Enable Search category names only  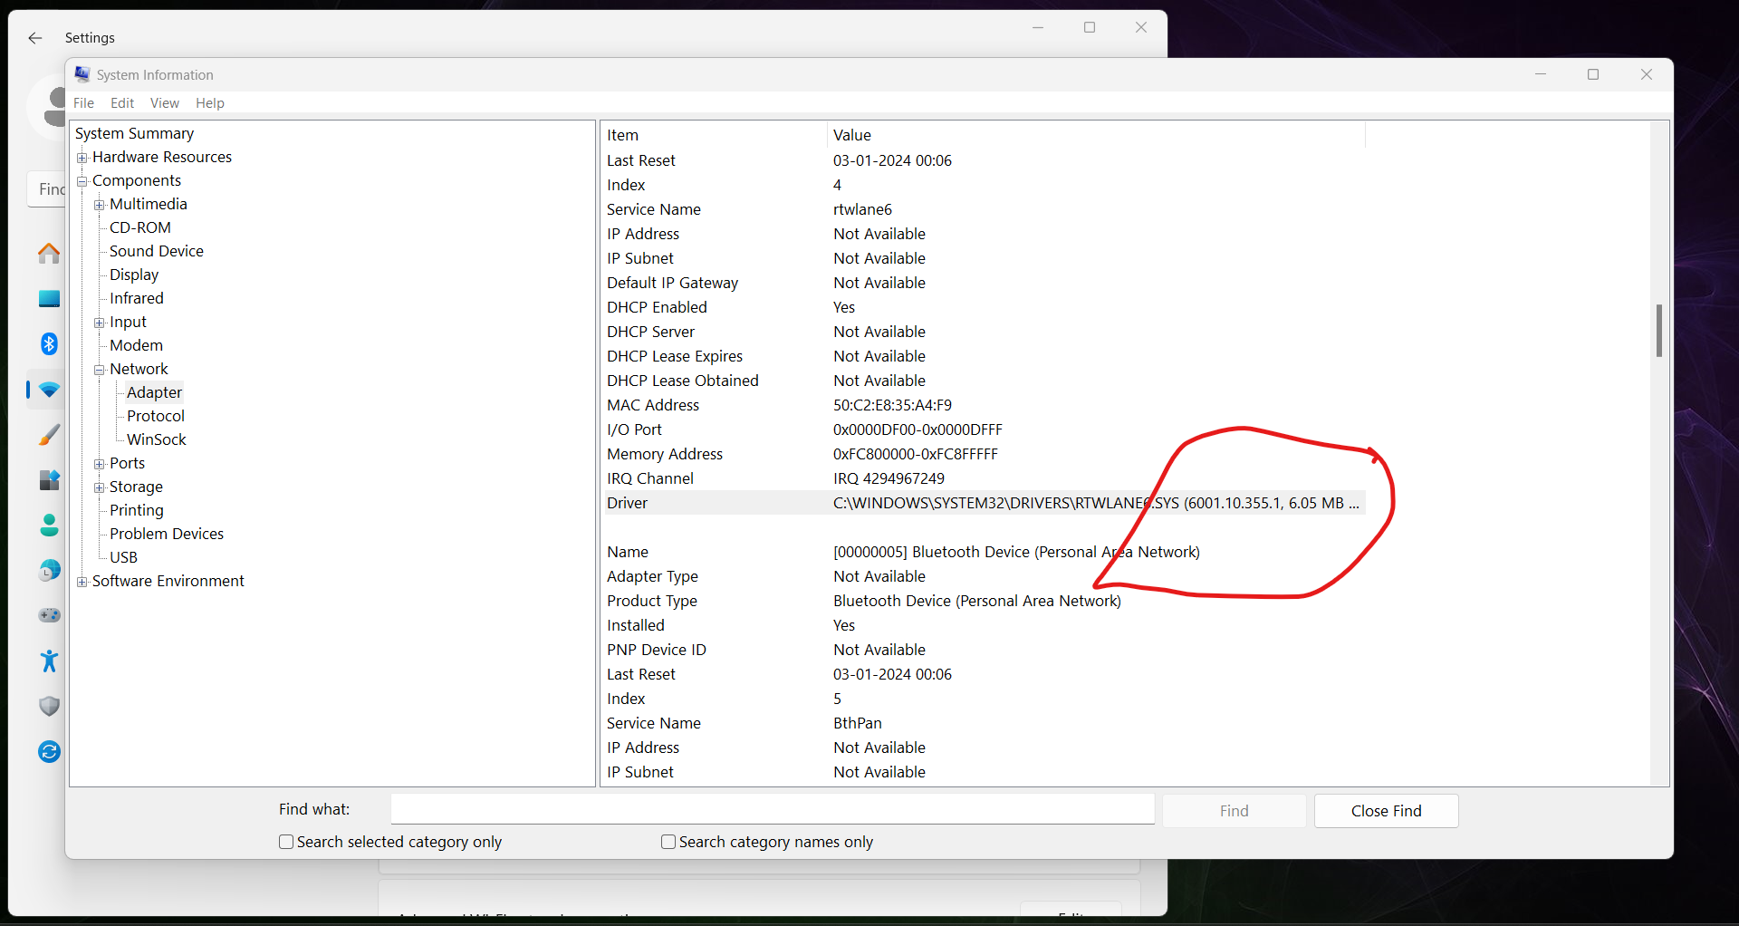668,842
